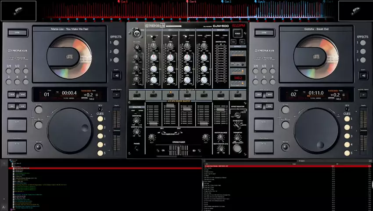Activate effect 2 on the left deck

116,51
